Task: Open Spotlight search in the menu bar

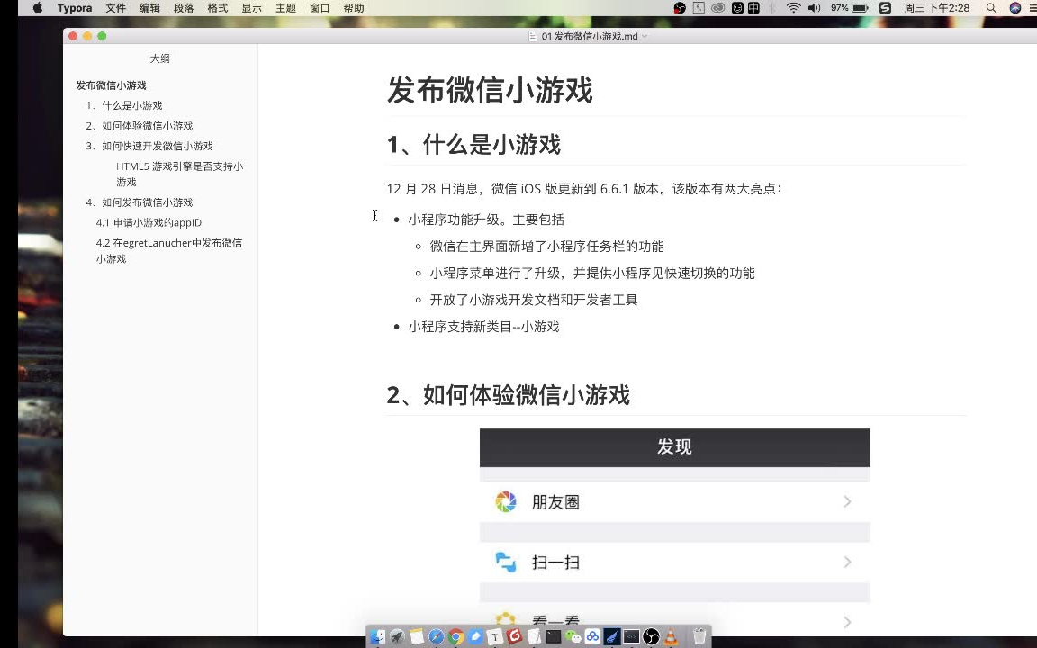Action: click(990, 8)
